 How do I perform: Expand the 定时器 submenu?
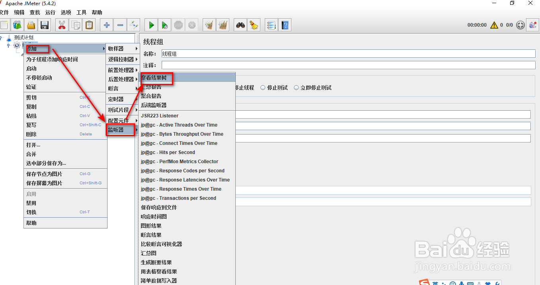tap(122, 99)
